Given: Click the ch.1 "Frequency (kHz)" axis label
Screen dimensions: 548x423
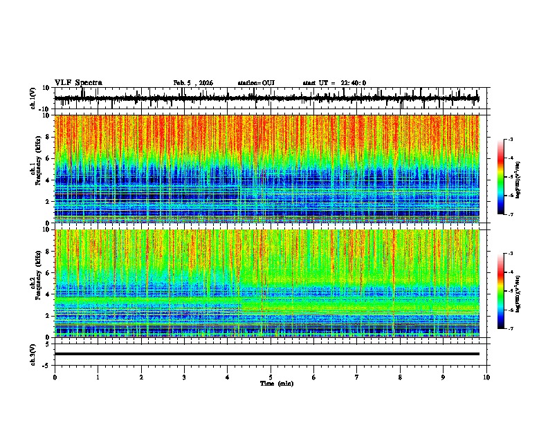Looking at the screenshot, I should point(37,160).
